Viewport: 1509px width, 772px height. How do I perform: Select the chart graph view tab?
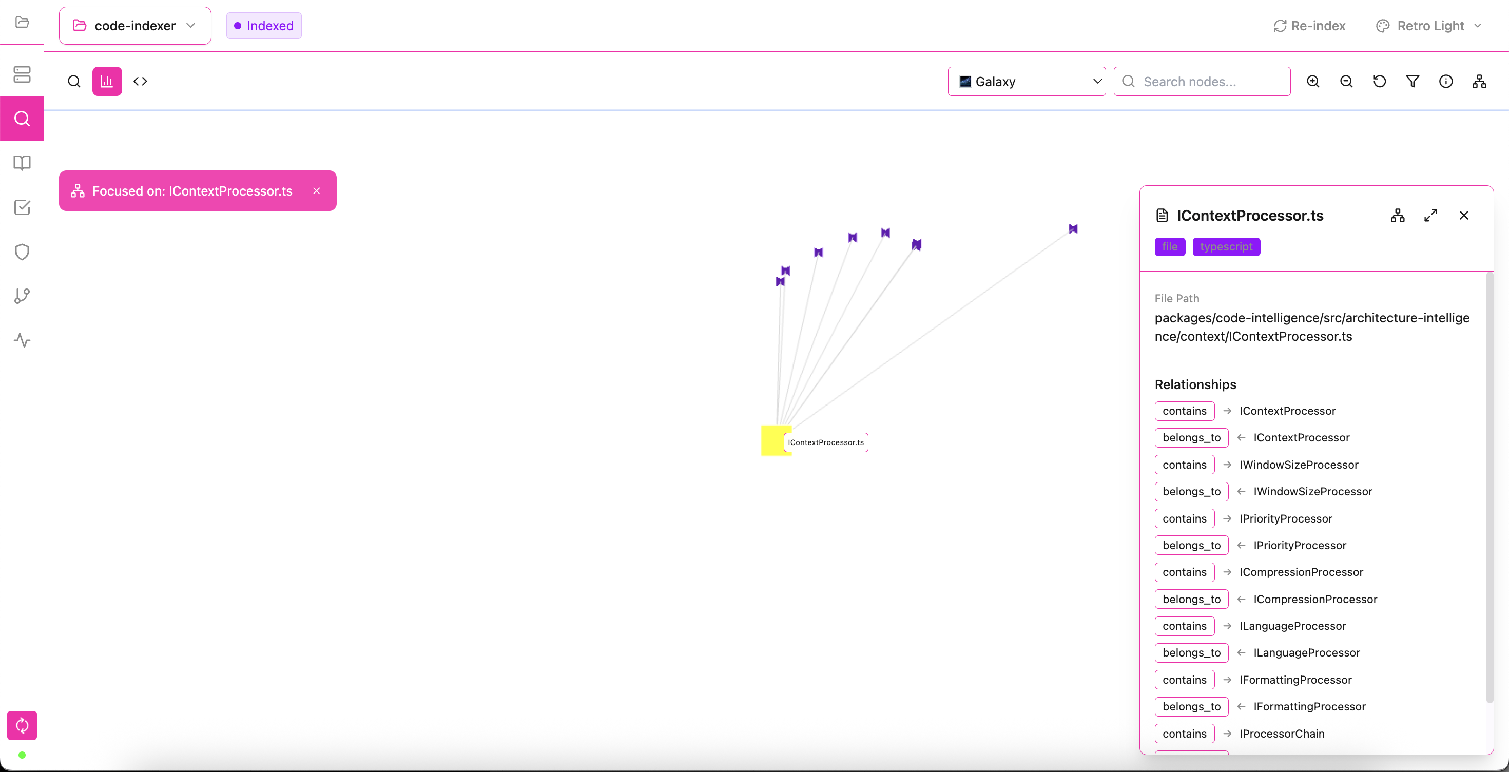point(107,82)
